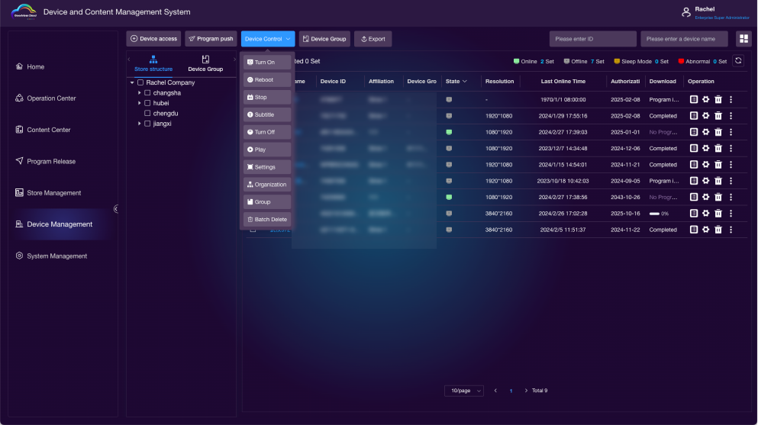758x425 pixels.
Task: Tick the chengdu store checkbox
Action: 147,113
